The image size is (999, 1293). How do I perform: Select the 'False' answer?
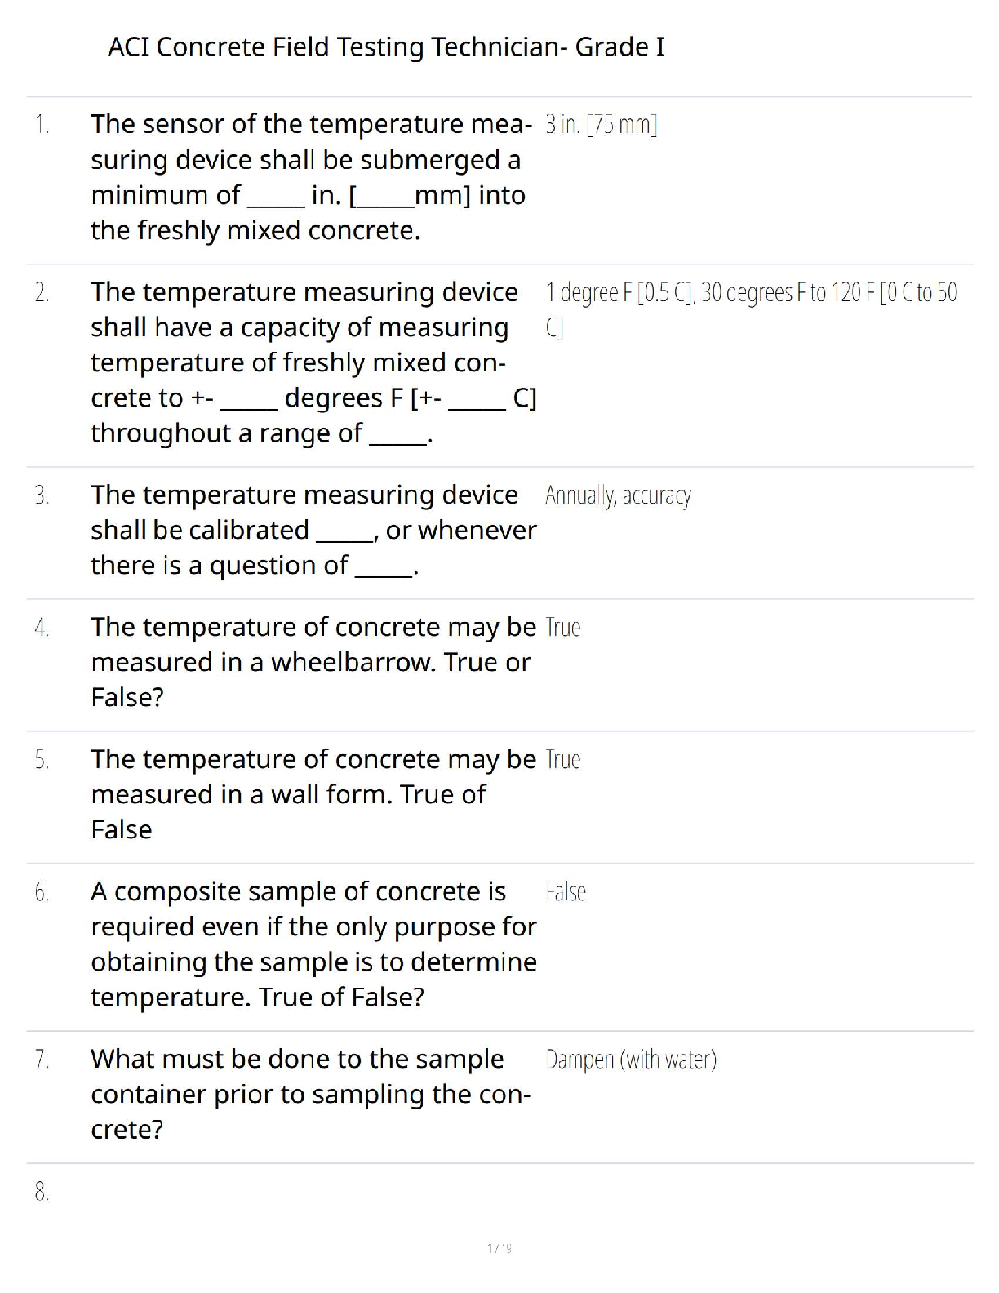coord(566,892)
